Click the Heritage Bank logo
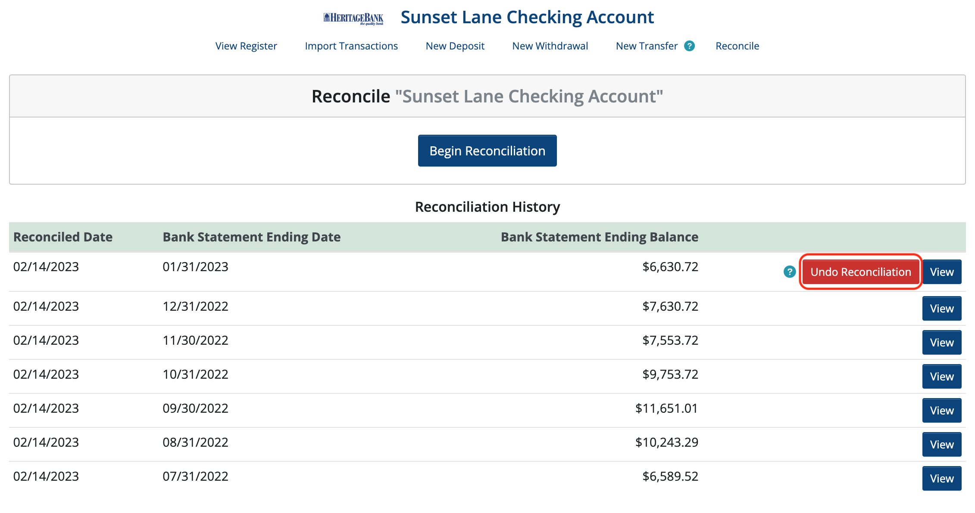 click(353, 19)
